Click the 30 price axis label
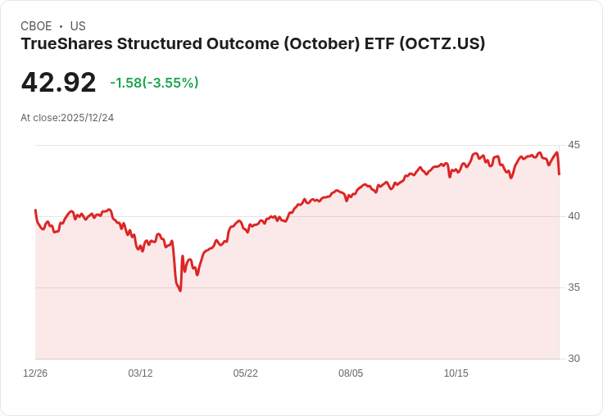Screen dimensions: 603x416 574,359
